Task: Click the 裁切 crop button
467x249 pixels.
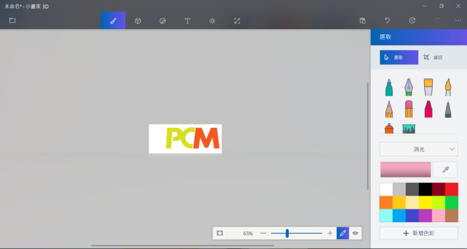Action: pos(433,57)
